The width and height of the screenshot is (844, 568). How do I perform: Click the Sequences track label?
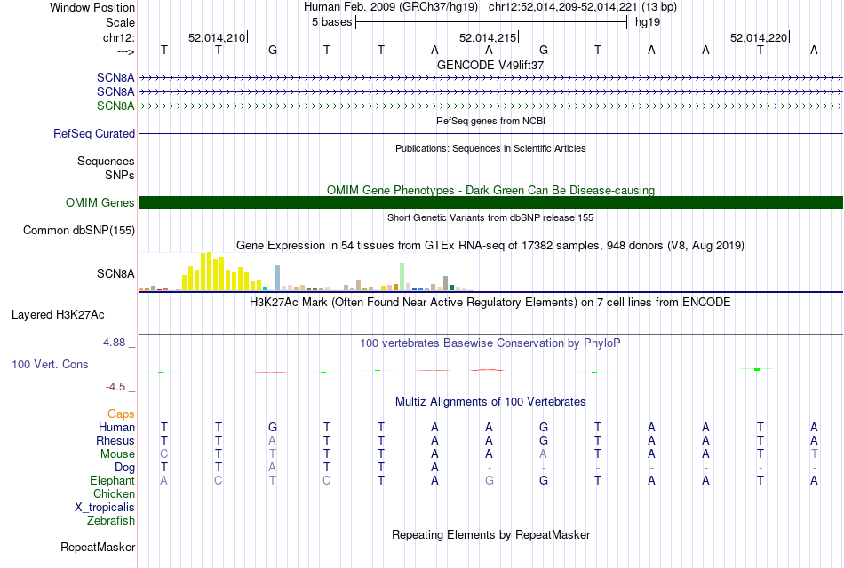[106, 161]
